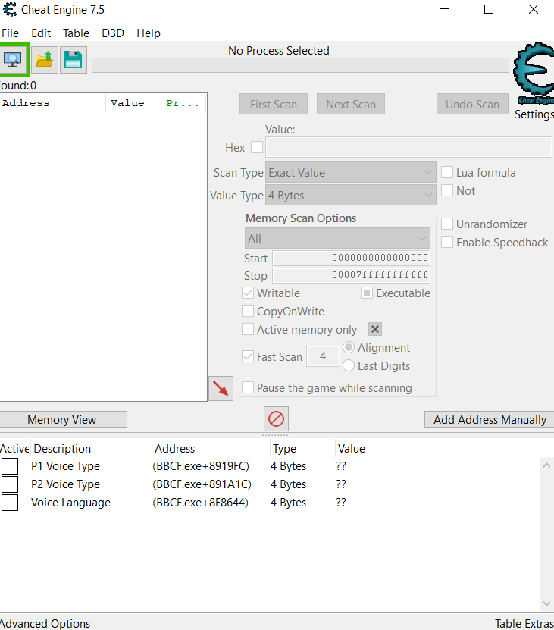Toggle the Writable checkbox
554x630 pixels.
pyautogui.click(x=248, y=293)
